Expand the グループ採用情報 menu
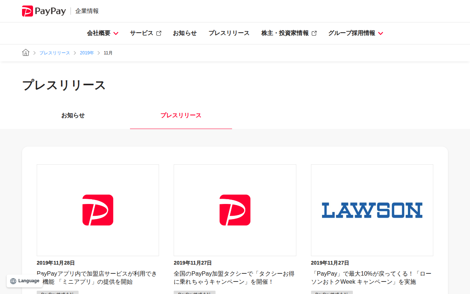 click(355, 33)
